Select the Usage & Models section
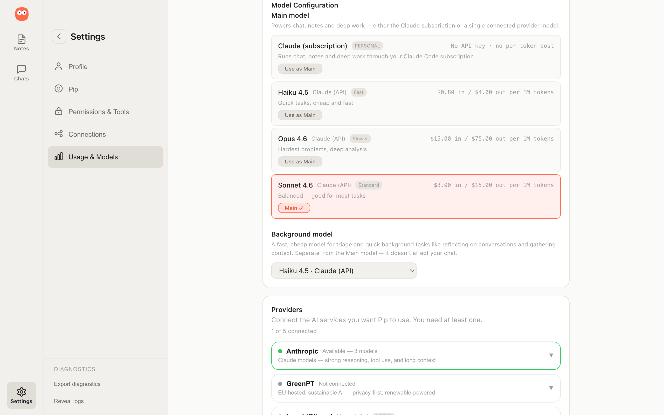 (105, 157)
